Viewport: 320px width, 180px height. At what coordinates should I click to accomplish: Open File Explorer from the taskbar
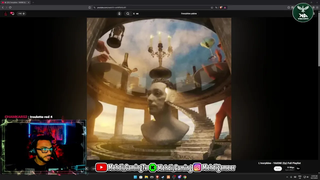(x=146, y=177)
